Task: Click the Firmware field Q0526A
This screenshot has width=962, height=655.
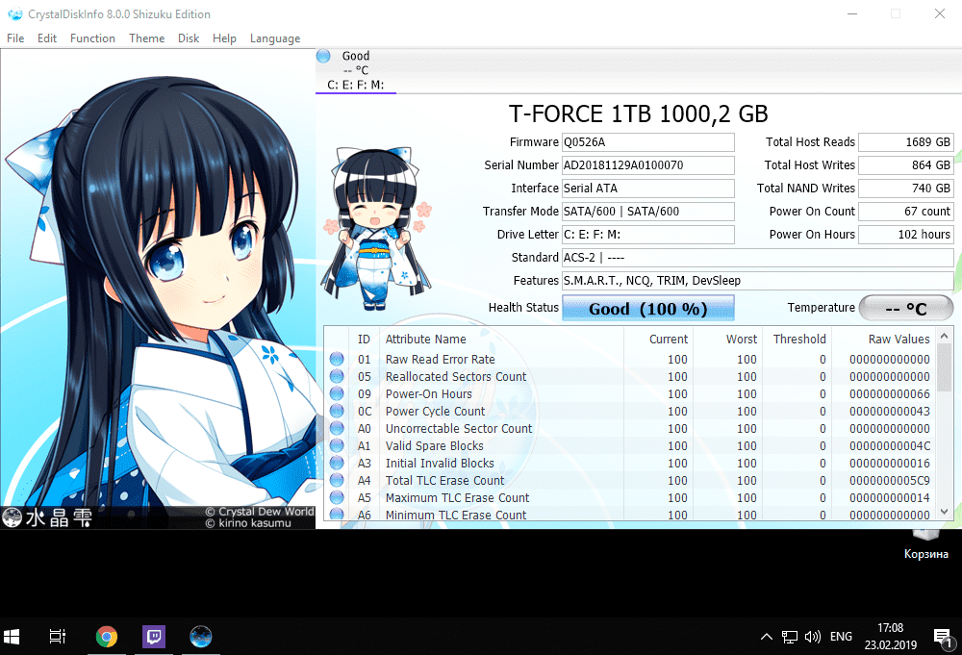Action: [x=647, y=142]
